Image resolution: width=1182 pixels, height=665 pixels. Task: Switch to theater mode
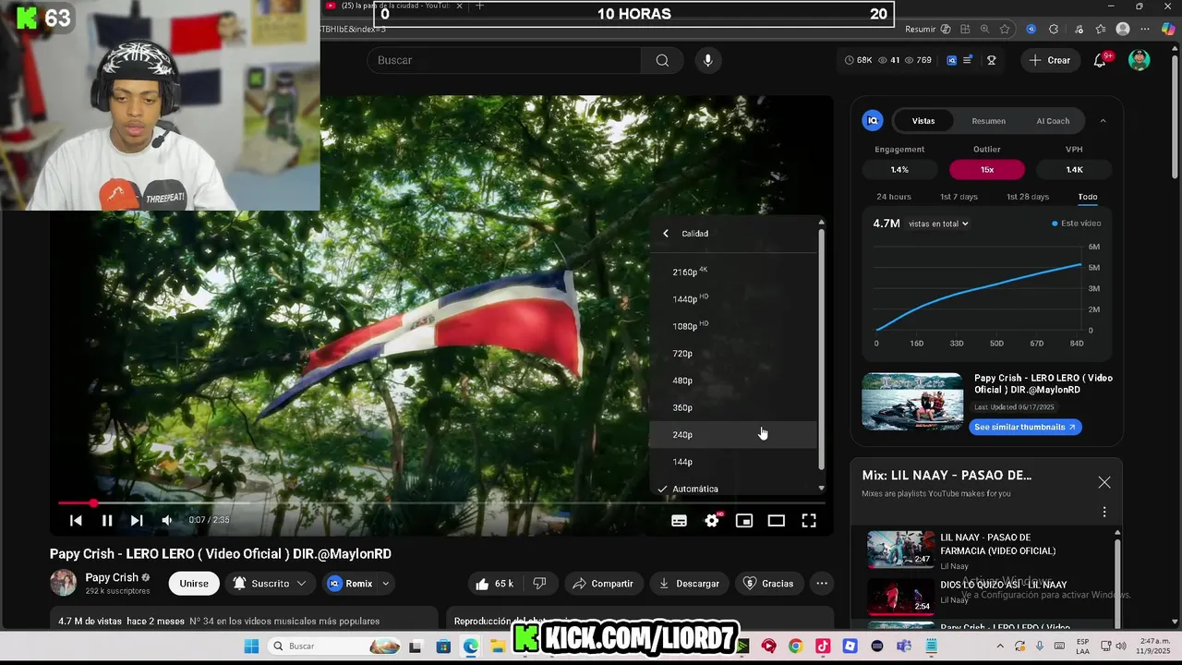777,521
